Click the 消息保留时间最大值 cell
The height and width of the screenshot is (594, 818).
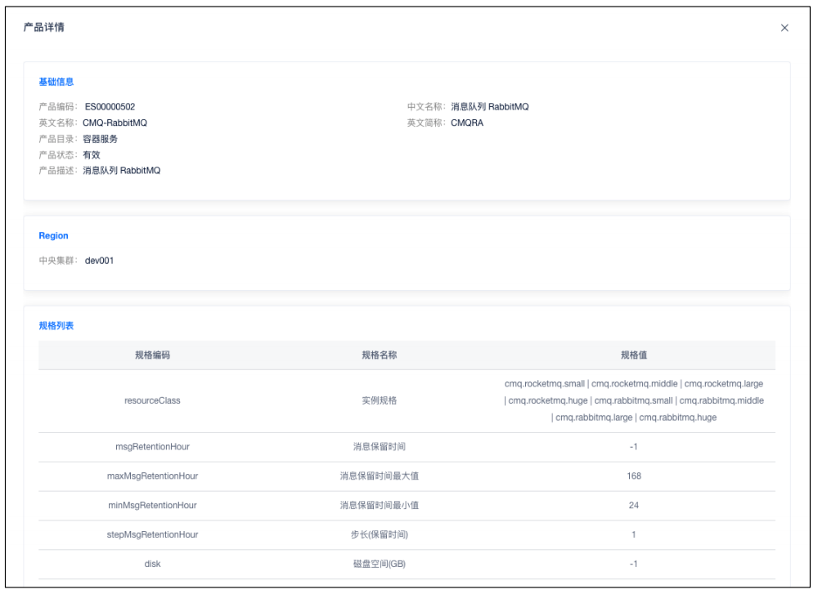click(x=380, y=476)
